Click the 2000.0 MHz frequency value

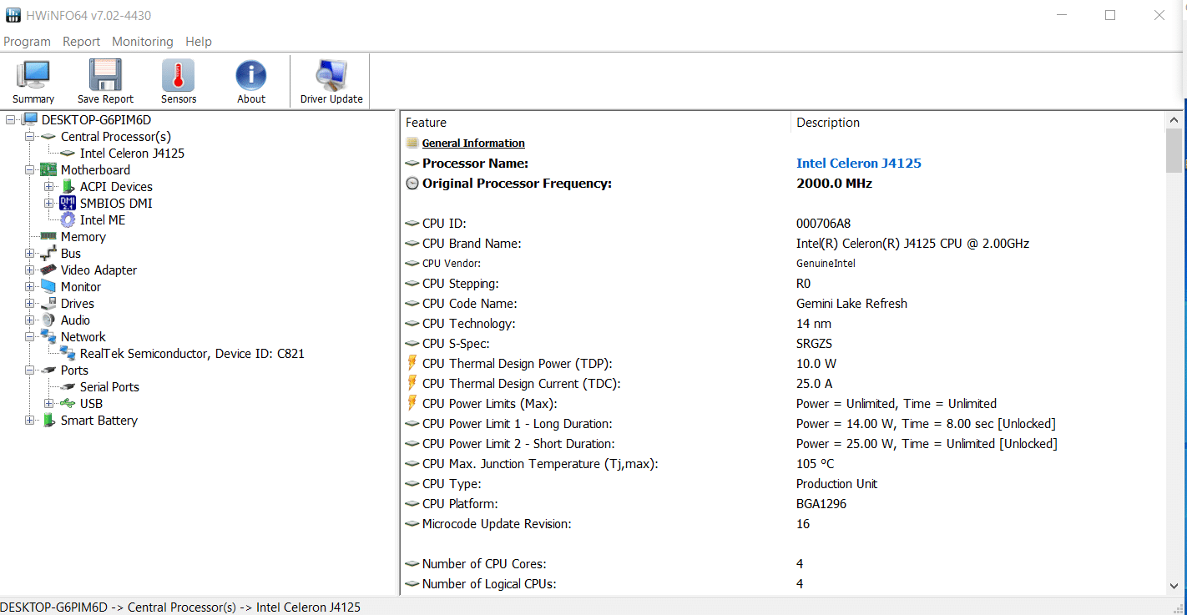coord(834,184)
